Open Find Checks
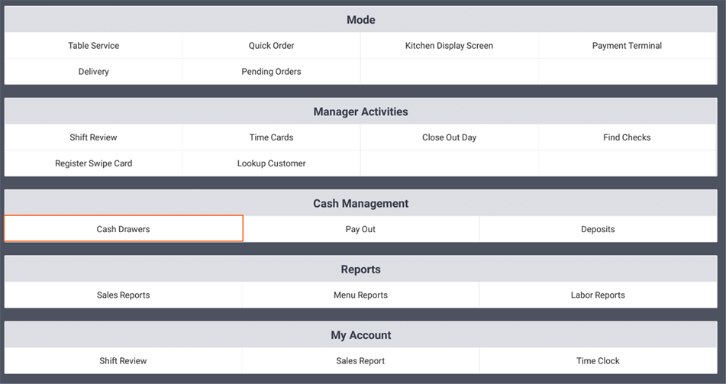 627,137
